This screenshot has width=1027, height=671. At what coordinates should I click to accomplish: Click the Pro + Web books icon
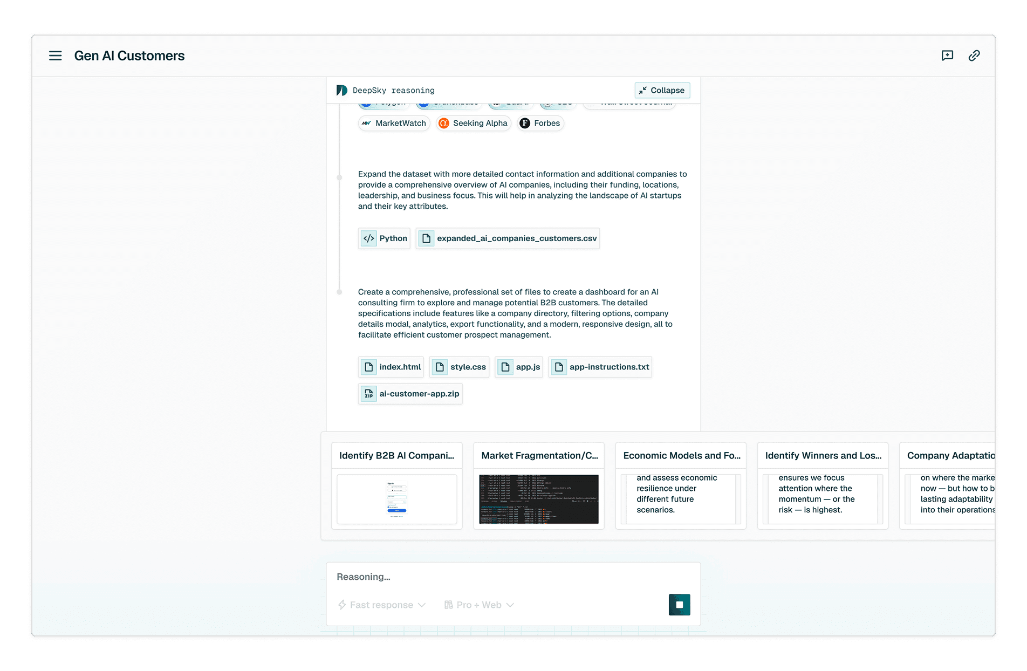click(x=449, y=605)
